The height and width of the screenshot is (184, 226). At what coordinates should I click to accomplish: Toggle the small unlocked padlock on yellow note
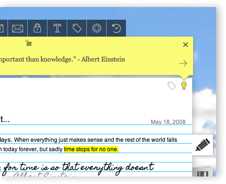[29, 43]
